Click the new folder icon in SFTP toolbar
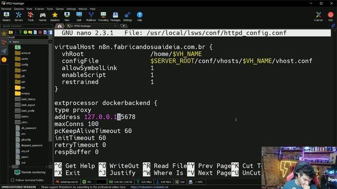The width and height of the screenshot is (337, 189). 31,33
